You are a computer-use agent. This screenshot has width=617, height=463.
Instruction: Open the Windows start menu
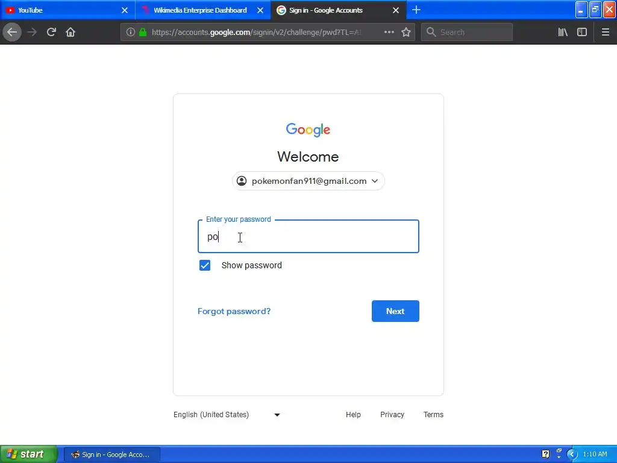[28, 455]
